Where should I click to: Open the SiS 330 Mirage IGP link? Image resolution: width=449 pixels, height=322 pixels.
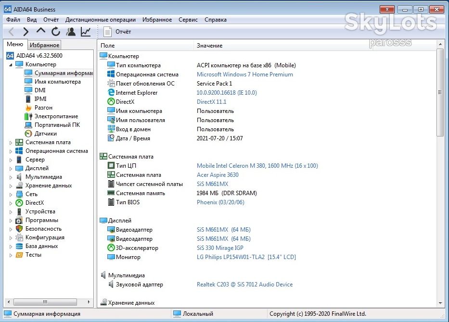click(x=220, y=248)
